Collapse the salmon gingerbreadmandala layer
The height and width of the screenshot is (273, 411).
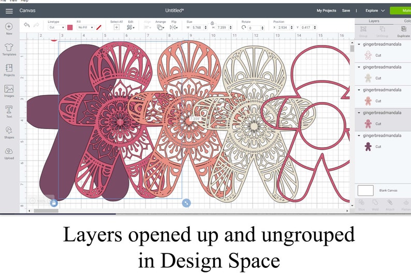359,90
